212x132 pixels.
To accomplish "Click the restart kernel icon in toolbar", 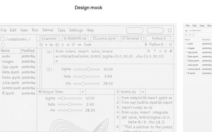I will click(x=73, y=45).
